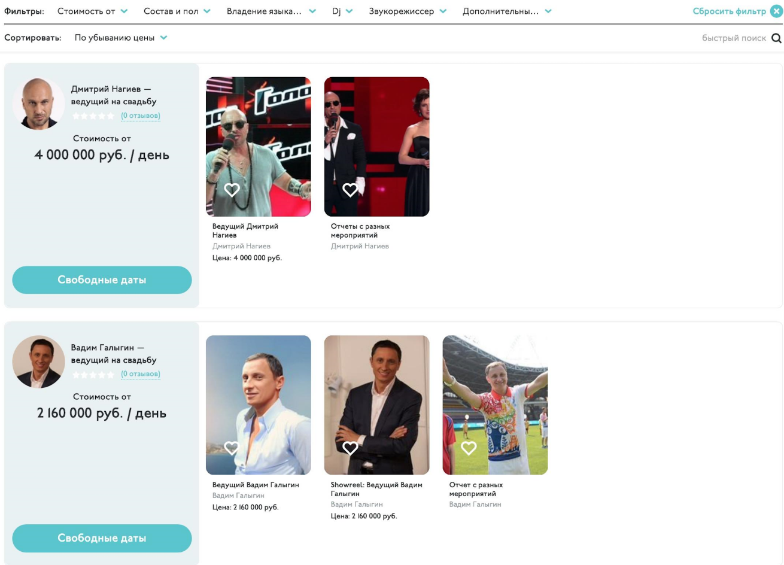Click the reset filter X icon
This screenshot has height=565, width=784.
pyautogui.click(x=776, y=11)
